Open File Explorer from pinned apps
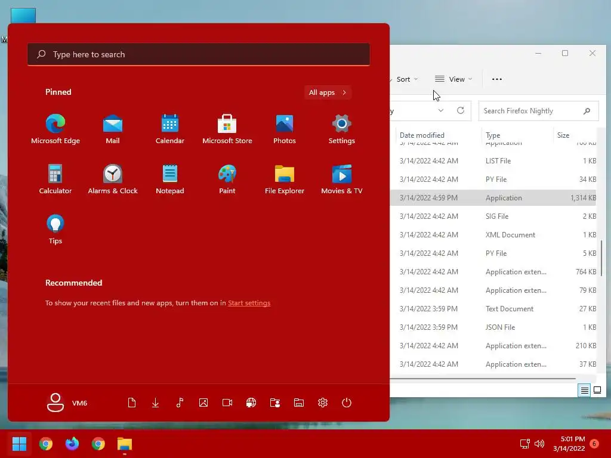611x458 pixels. (285, 180)
